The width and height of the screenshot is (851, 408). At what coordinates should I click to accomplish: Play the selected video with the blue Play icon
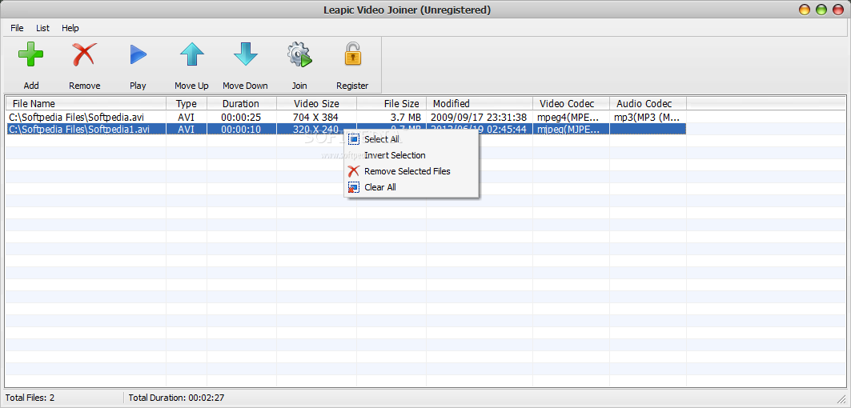click(x=138, y=54)
